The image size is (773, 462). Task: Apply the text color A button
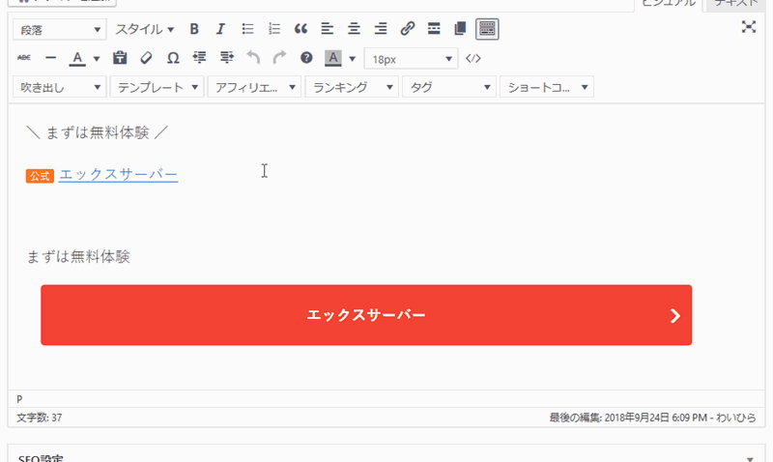[x=77, y=58]
